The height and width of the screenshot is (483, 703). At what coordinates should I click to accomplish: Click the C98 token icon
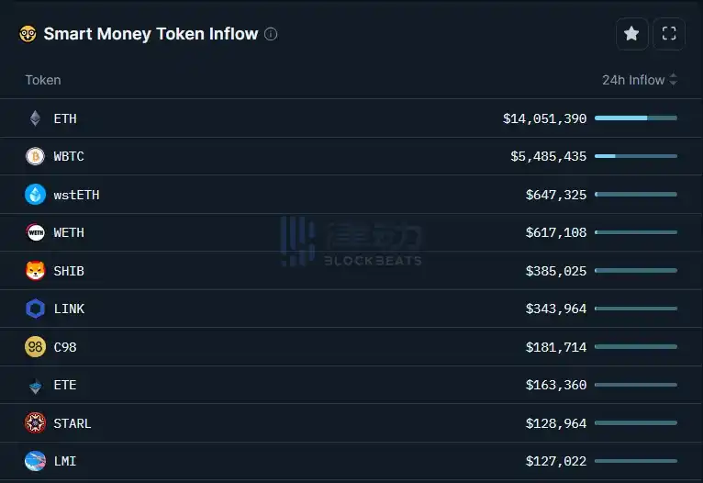pyautogui.click(x=35, y=347)
